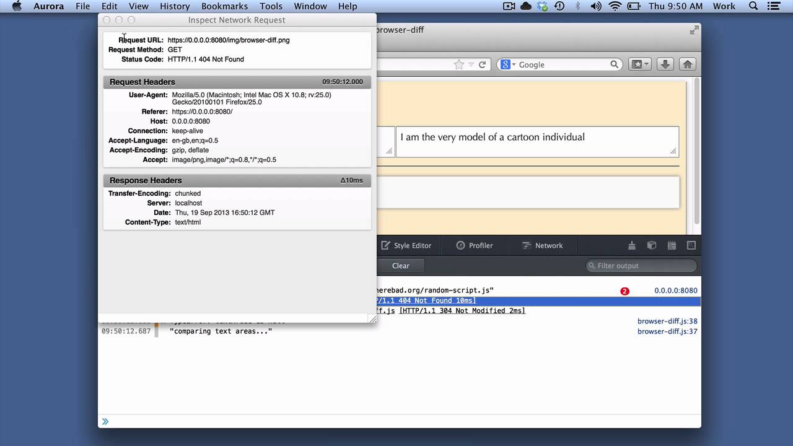Open the File menu
Viewport: 793px width, 446px height.
pyautogui.click(x=82, y=6)
